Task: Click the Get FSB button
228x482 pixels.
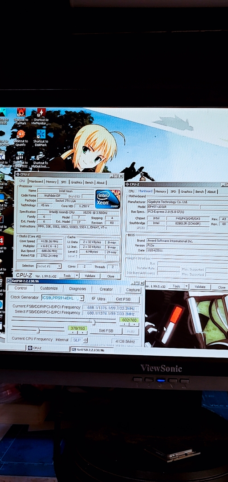Action: (123, 299)
